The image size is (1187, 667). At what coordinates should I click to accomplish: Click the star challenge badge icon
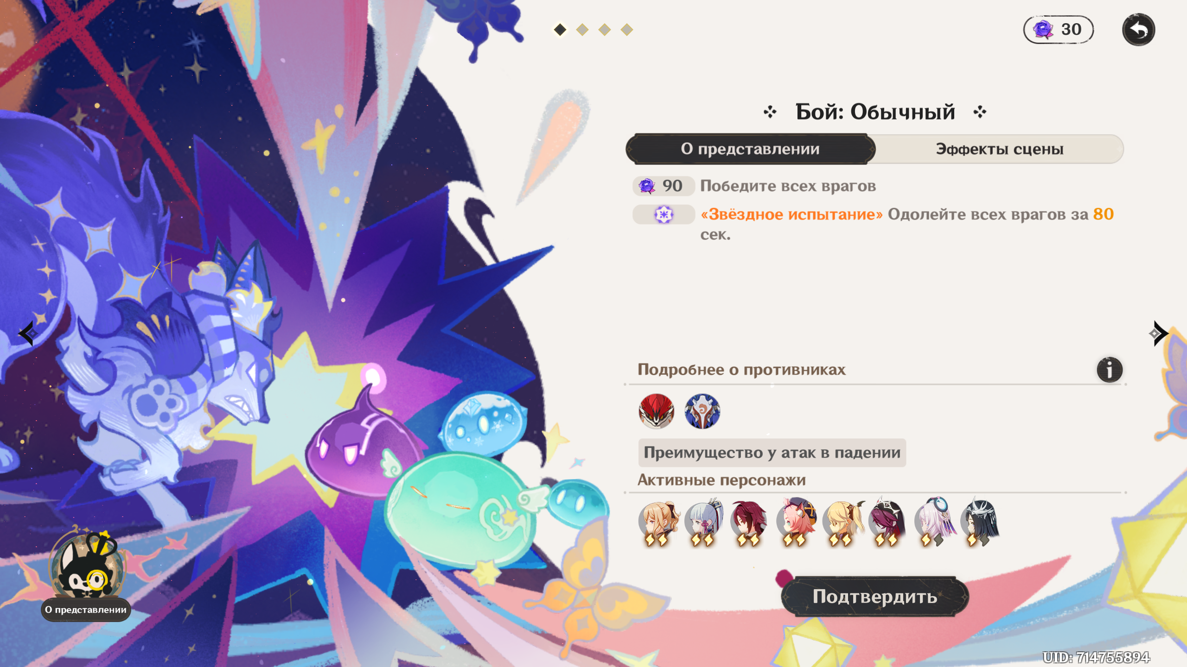click(x=664, y=214)
